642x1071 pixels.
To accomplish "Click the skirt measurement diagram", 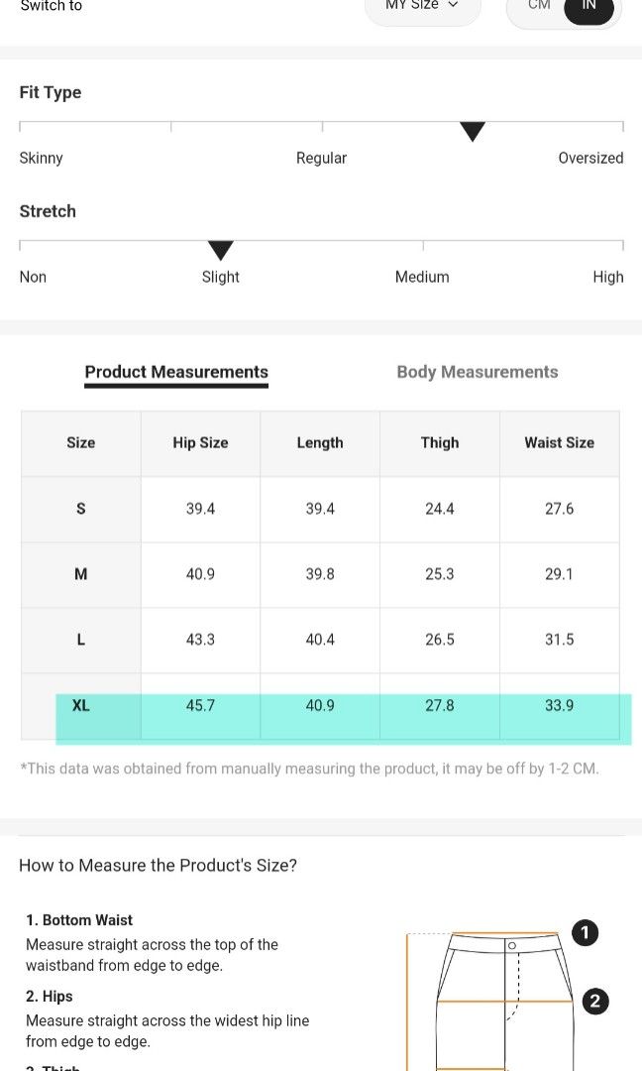I will coord(489,1002).
